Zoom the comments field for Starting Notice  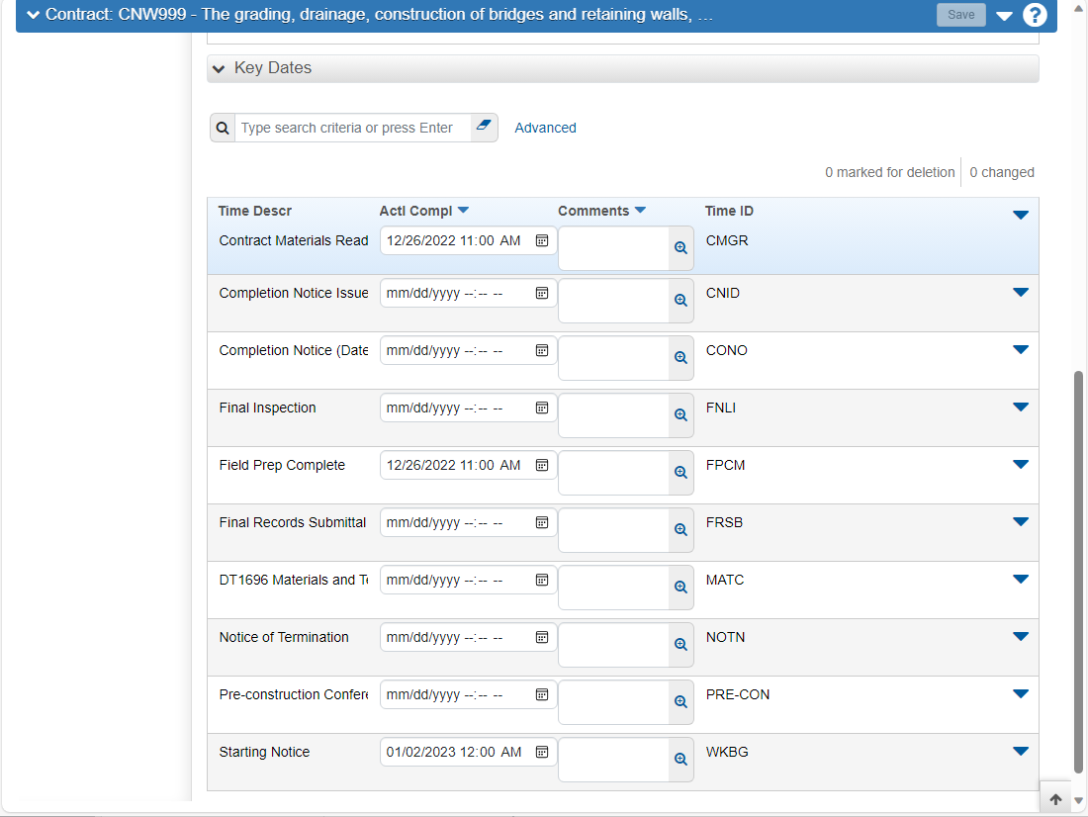click(680, 760)
